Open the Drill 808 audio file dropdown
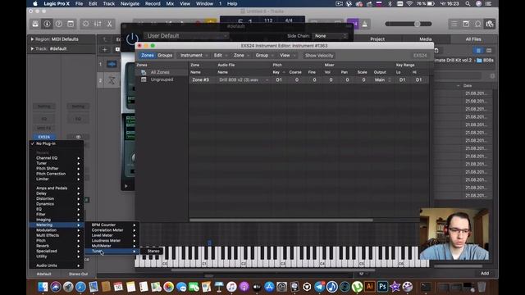This screenshot has width=525, height=295. click(244, 80)
